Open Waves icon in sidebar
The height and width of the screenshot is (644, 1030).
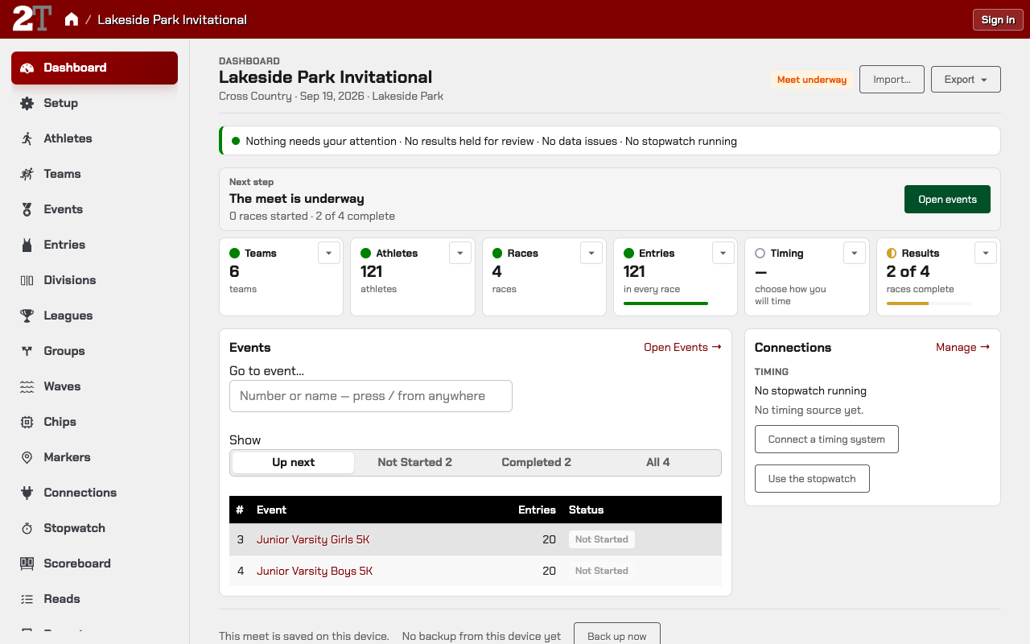(27, 386)
